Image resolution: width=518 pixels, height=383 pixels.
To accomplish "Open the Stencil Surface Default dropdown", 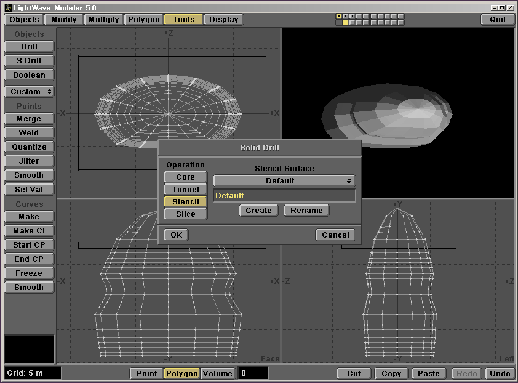I will pos(284,181).
